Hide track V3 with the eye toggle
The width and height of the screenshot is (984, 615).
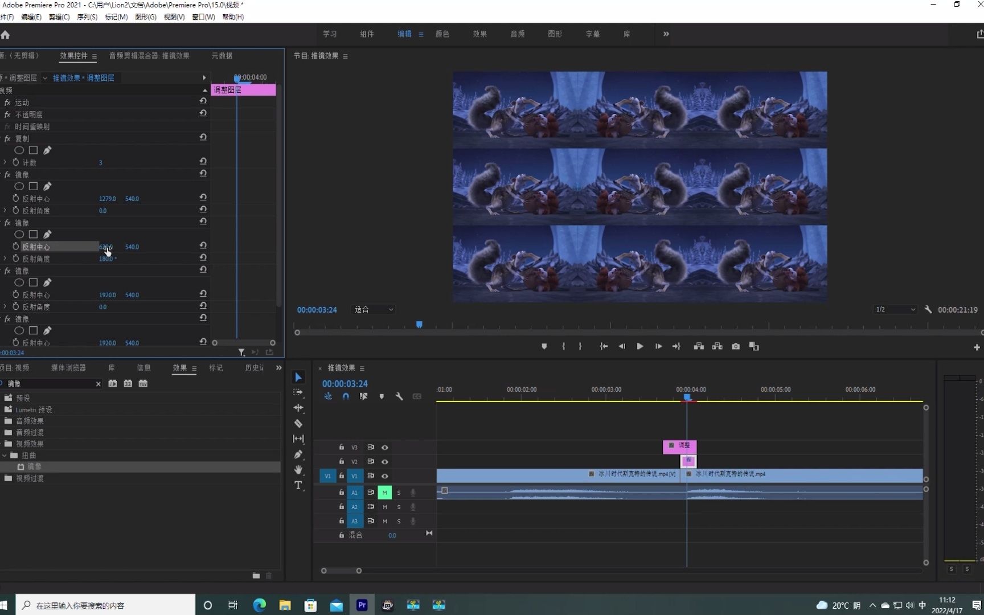pos(385,448)
